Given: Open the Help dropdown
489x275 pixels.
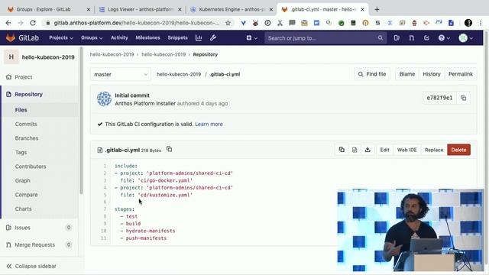Looking at the screenshot, I should pos(444,37).
